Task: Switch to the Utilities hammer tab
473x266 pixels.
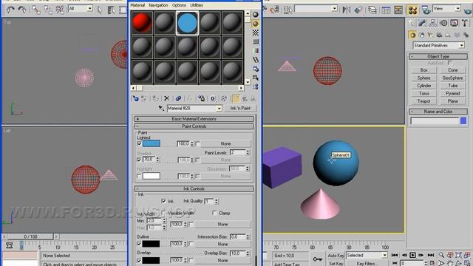Action: [x=465, y=23]
